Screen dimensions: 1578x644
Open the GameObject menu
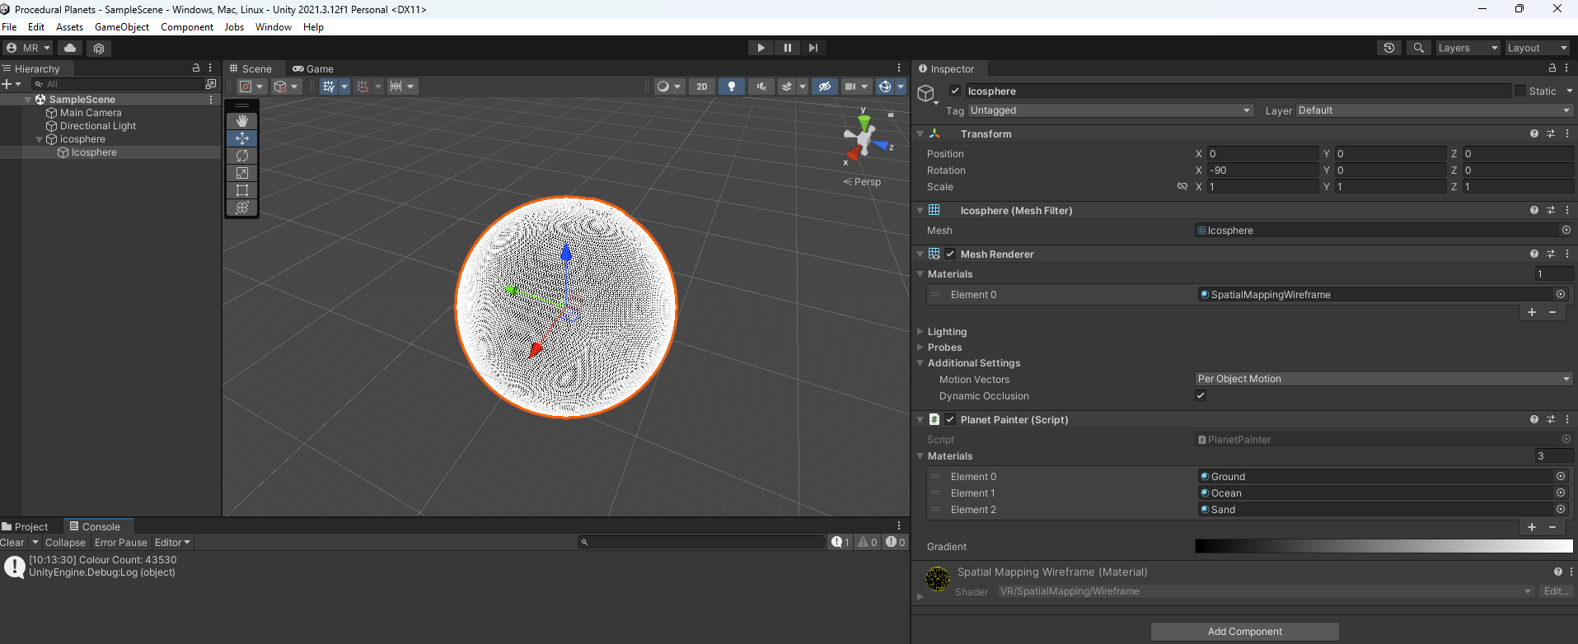(122, 27)
